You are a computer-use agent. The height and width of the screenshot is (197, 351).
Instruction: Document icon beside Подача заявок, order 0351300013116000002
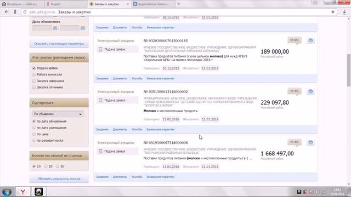(x=100, y=100)
